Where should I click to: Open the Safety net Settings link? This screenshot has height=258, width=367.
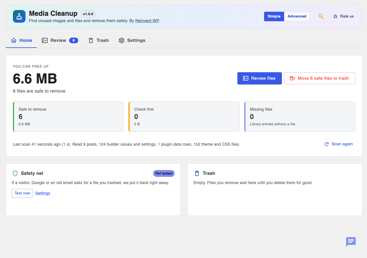pyautogui.click(x=43, y=193)
